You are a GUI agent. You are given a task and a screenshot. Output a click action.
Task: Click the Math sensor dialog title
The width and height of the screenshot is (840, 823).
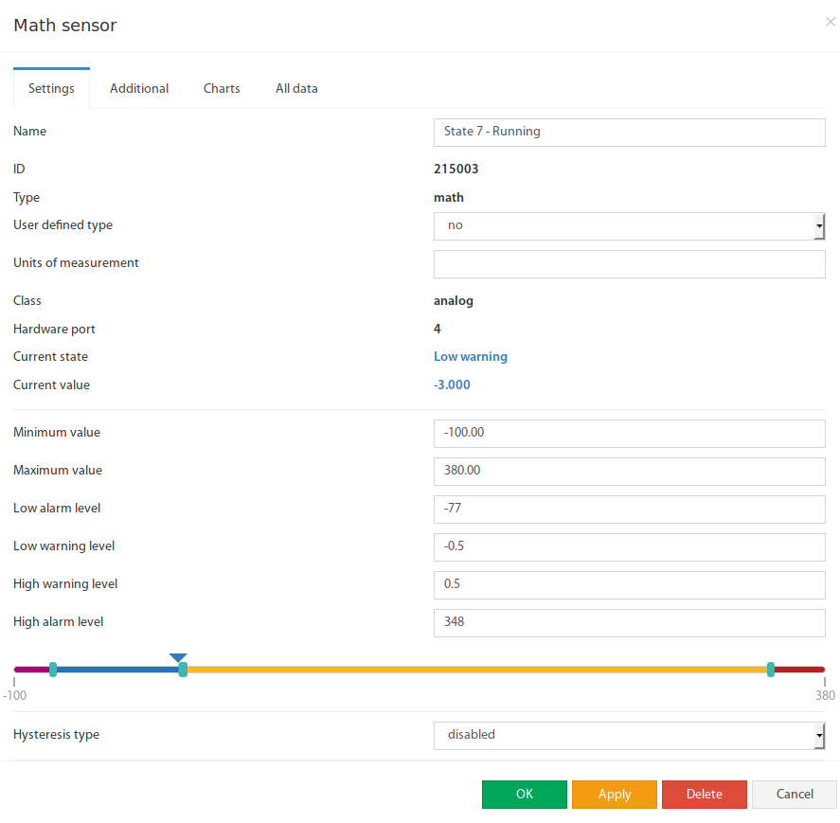pos(64,26)
